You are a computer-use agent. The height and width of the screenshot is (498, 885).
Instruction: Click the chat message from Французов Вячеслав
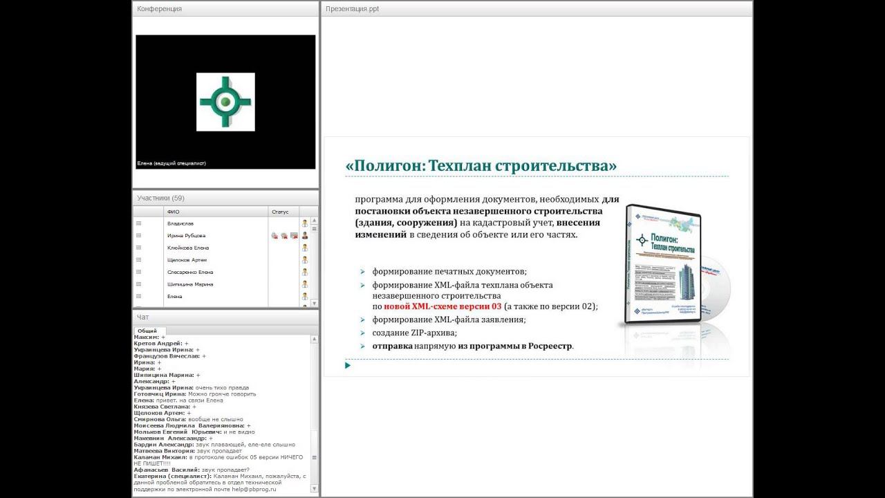[170, 356]
